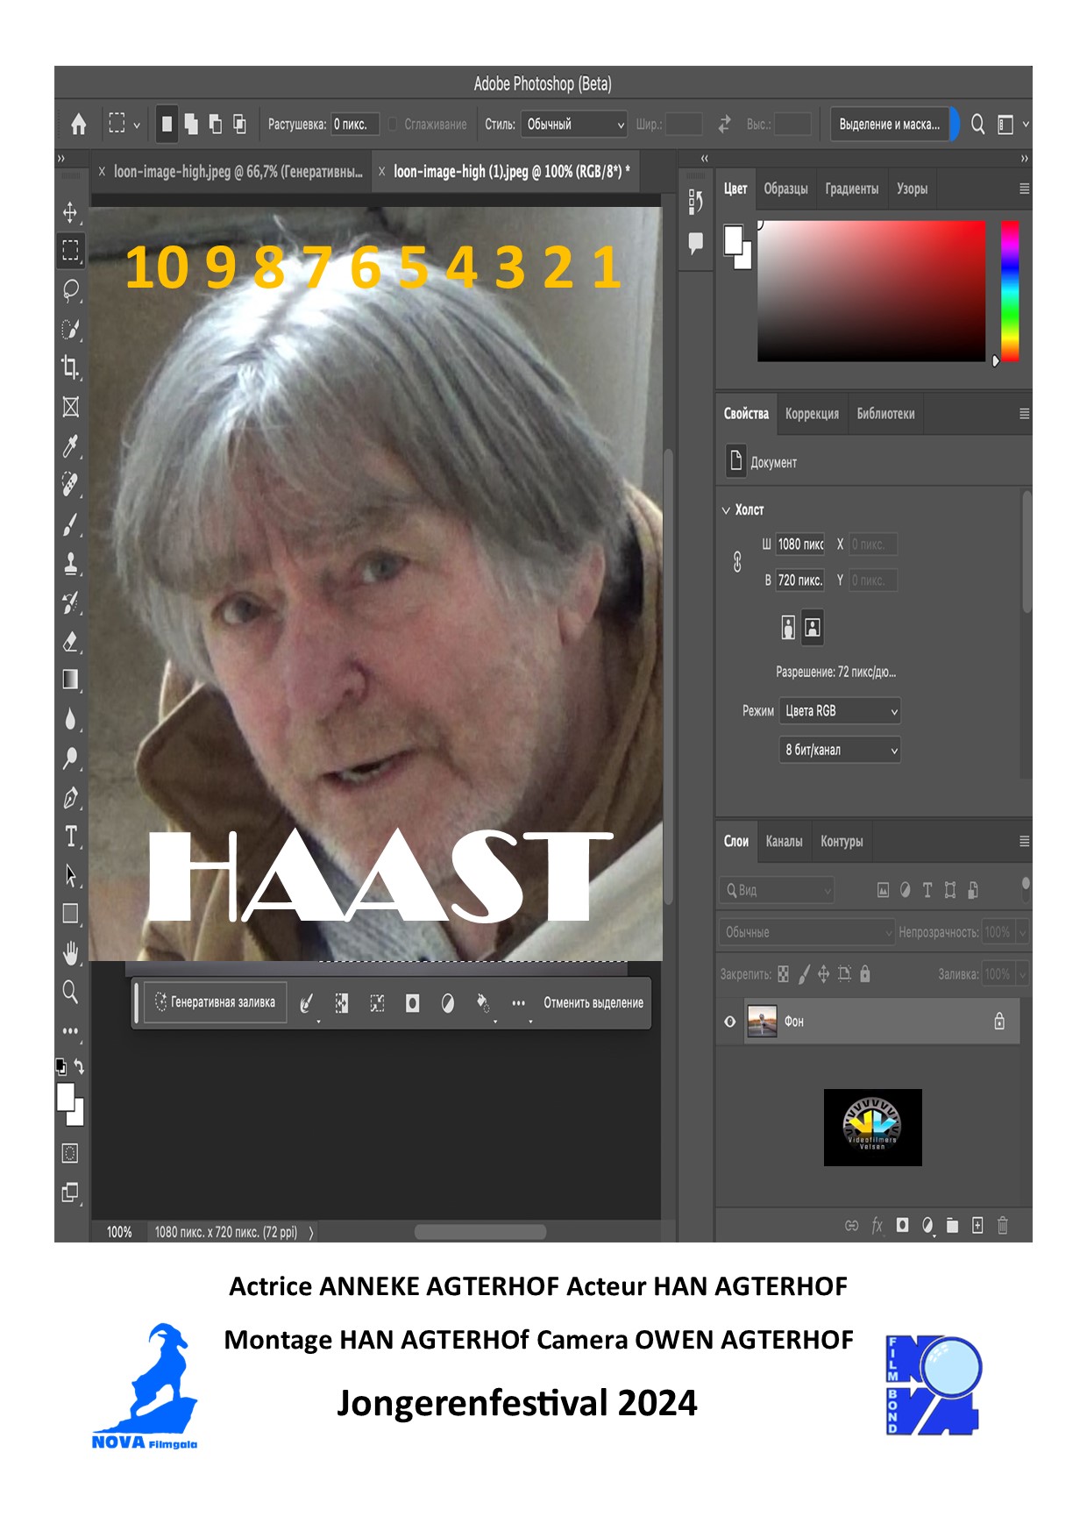Click the rainbow hue slider strip
This screenshot has width=1087, height=1538.
(x=1010, y=289)
